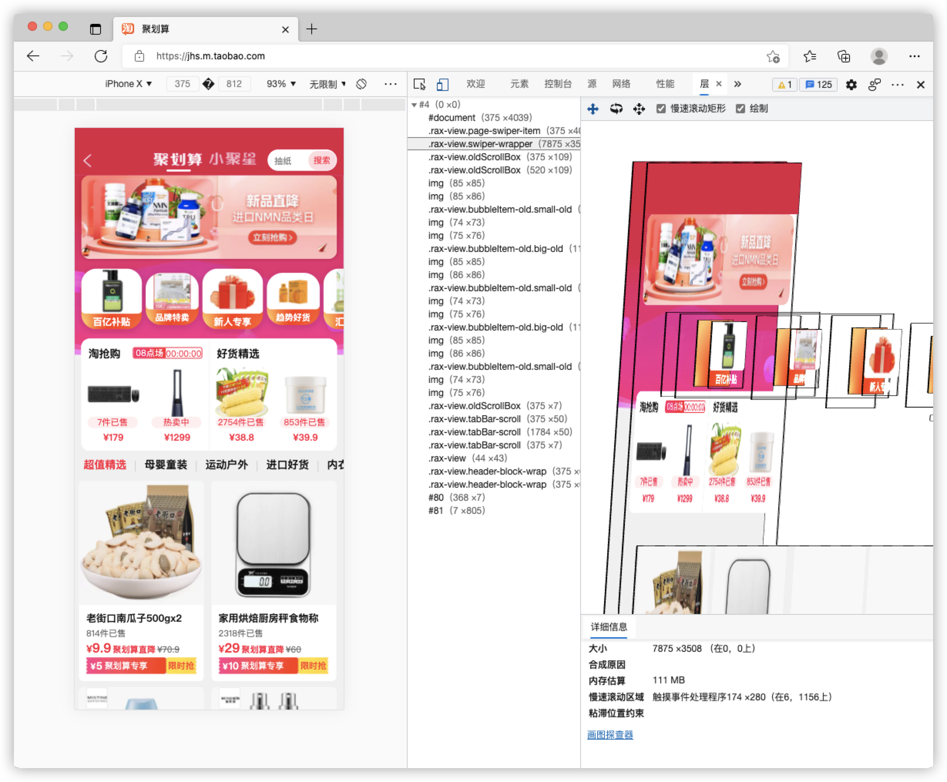Switch to the 控制台 DevTools tab

558,84
